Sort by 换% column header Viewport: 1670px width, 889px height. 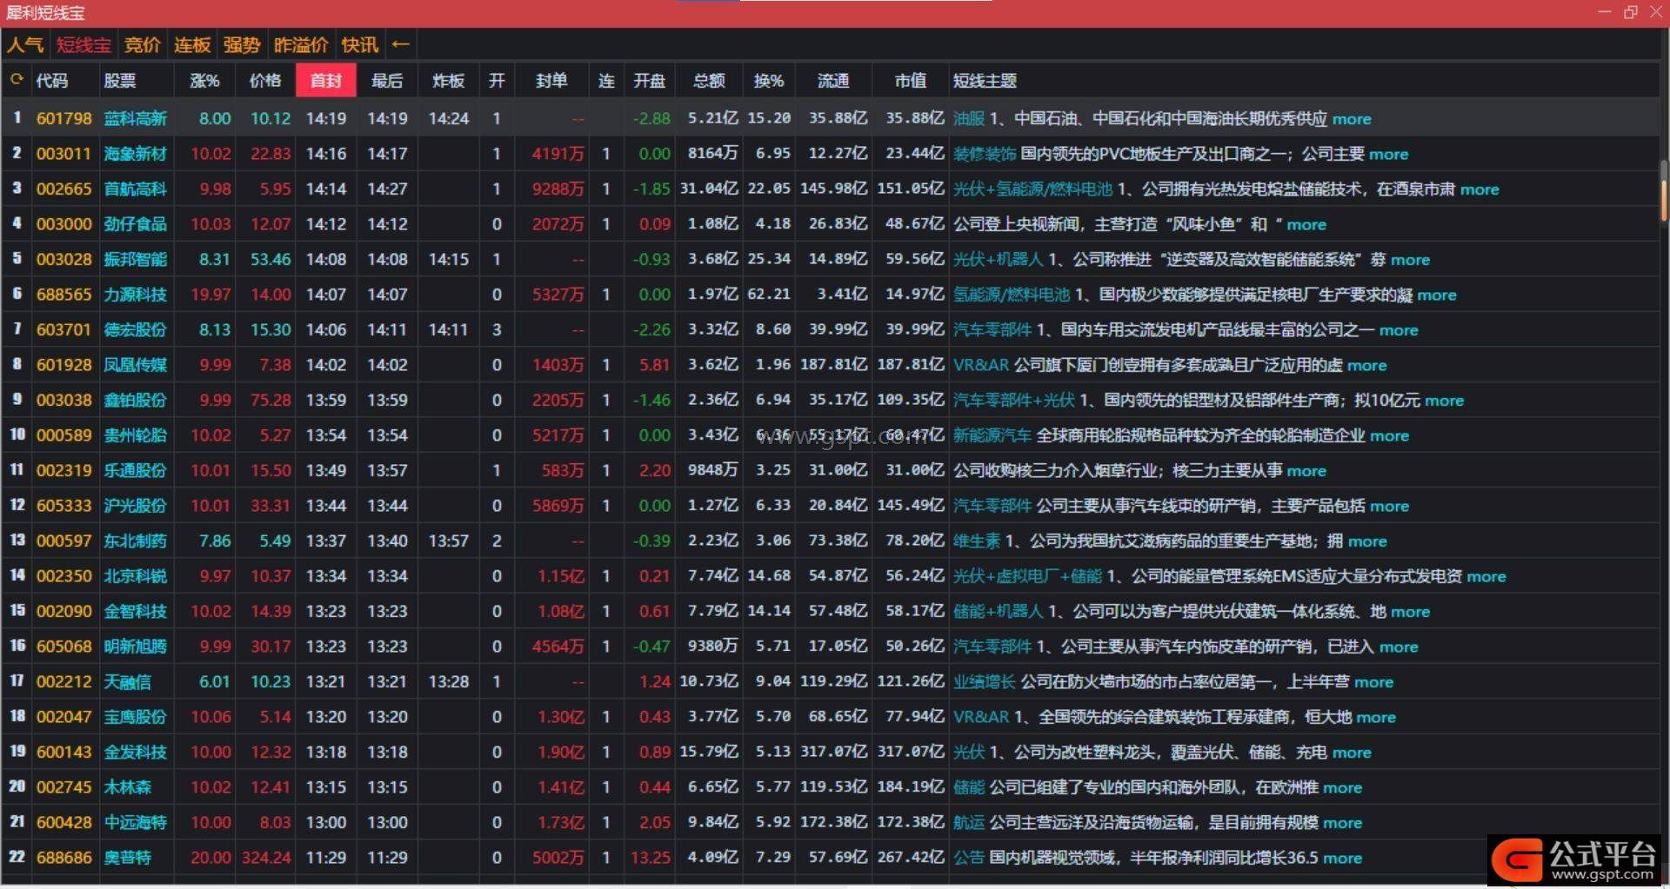click(769, 81)
